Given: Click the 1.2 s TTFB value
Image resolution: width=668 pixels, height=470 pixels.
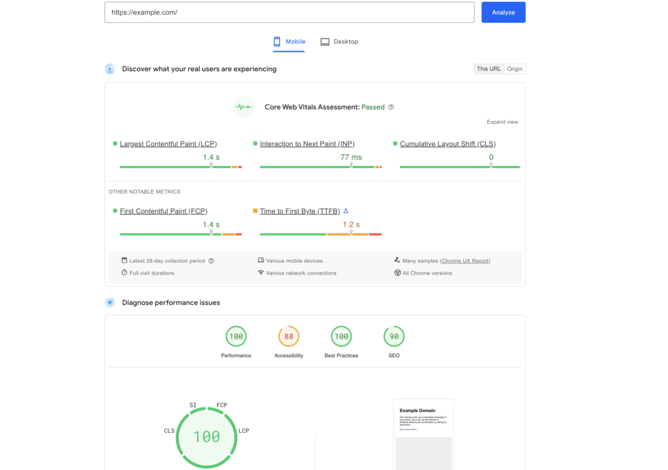Looking at the screenshot, I should 351,224.
